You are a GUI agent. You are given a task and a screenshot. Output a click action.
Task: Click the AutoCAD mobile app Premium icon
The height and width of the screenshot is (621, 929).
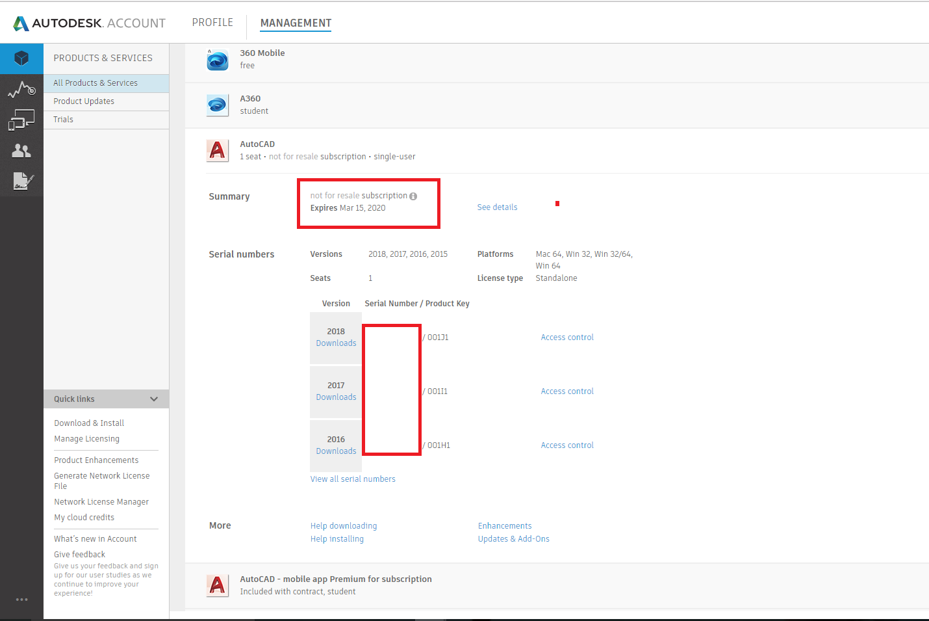click(x=217, y=585)
